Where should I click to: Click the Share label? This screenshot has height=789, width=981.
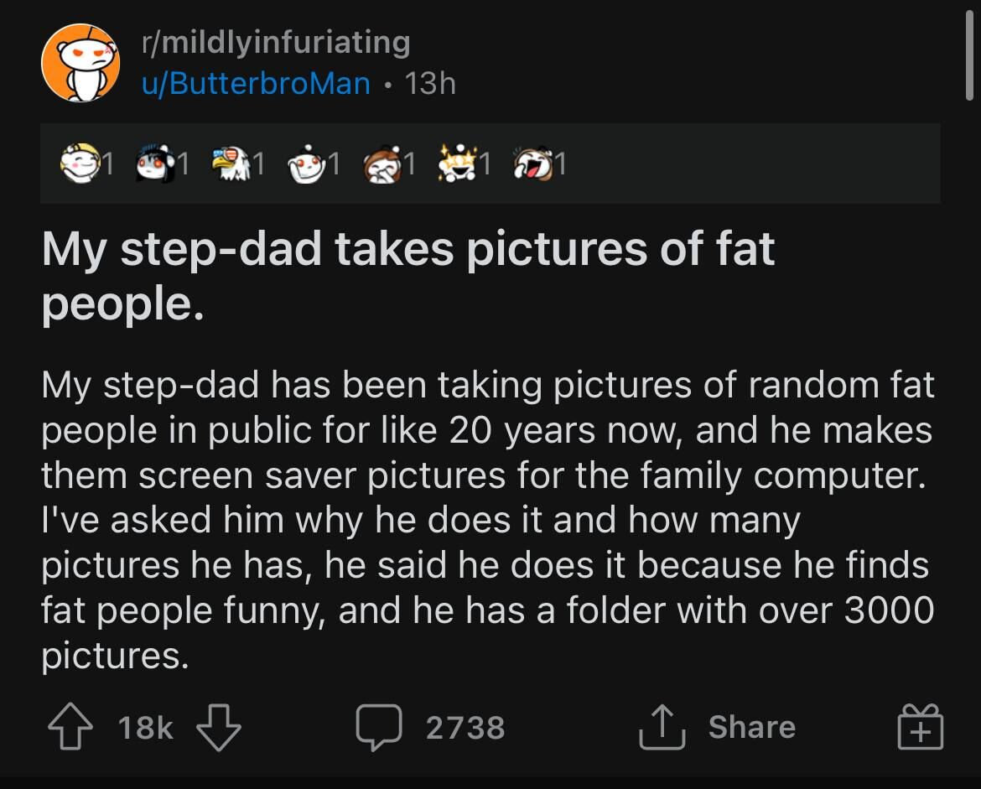[x=751, y=727]
